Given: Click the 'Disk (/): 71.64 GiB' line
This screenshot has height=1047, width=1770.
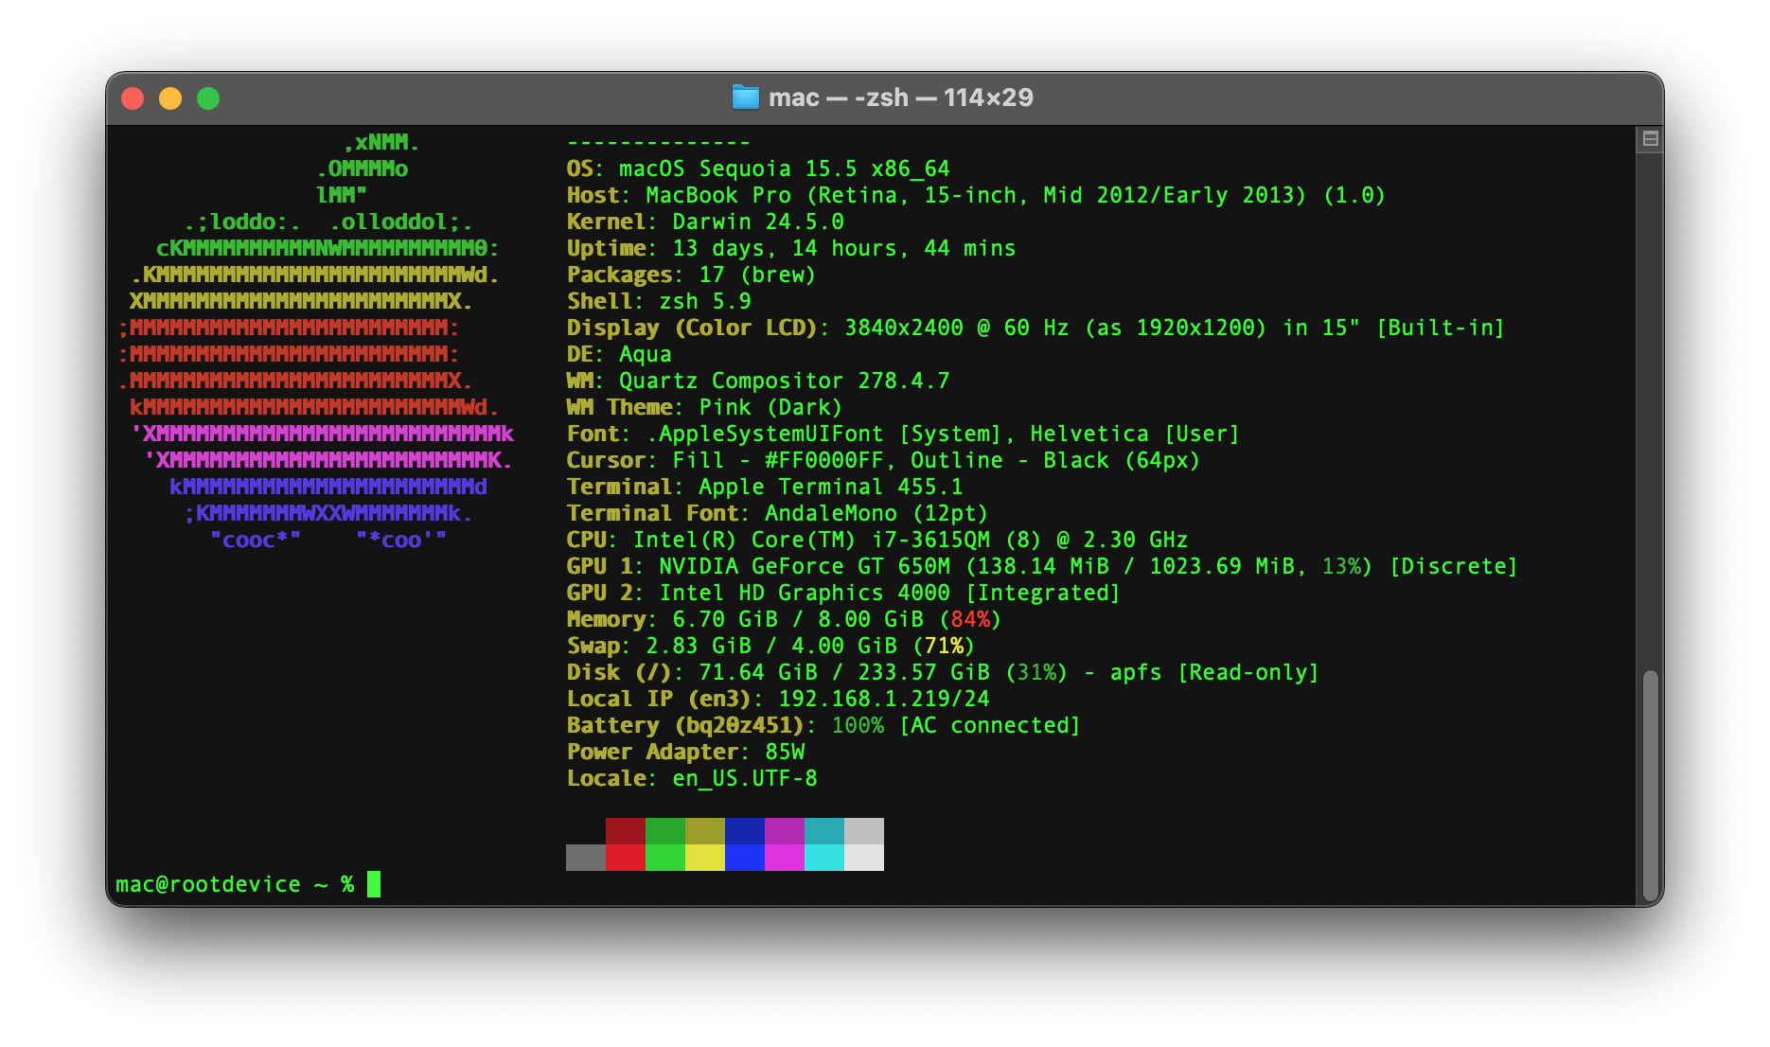Looking at the screenshot, I should (x=943, y=672).
